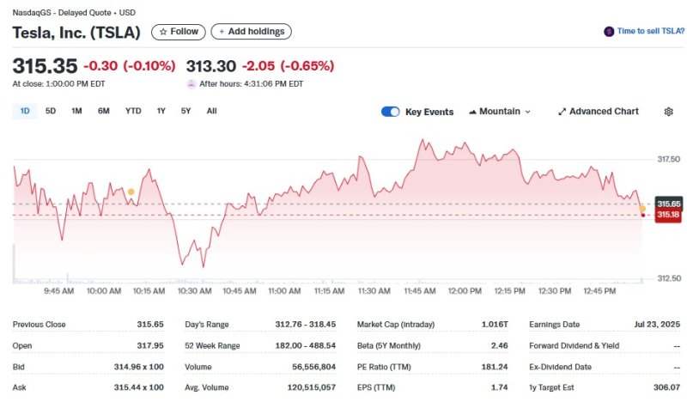Click the Previous Close label
Screen dimensions: 687x402
click(39, 325)
